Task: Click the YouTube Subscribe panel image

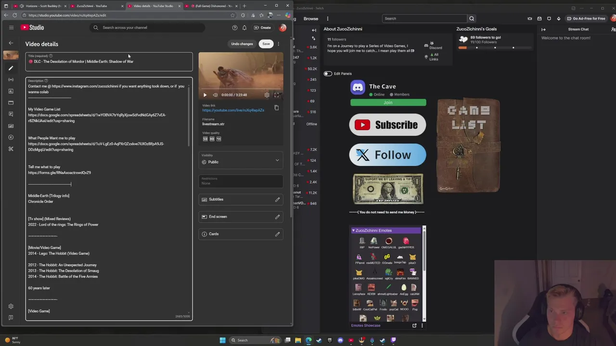Action: 387,125
